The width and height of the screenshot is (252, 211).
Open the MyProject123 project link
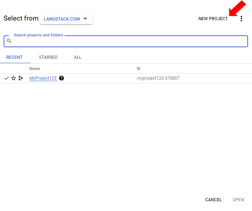tap(43, 78)
